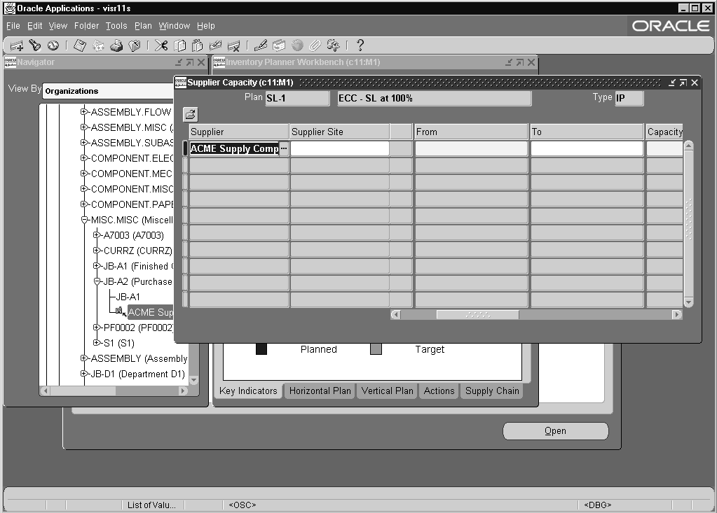The image size is (717, 513).
Task: Open the Window menu
Action: (175, 26)
